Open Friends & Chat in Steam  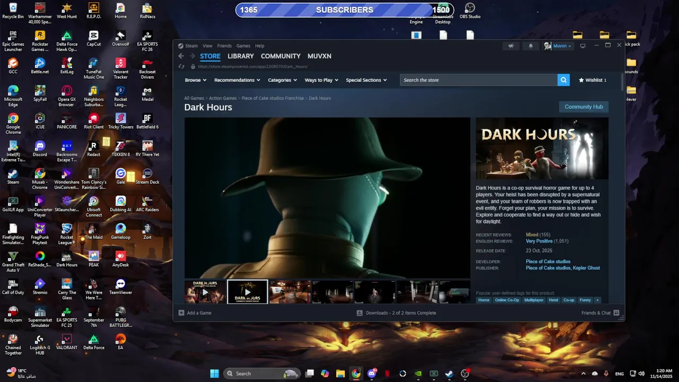click(600, 313)
